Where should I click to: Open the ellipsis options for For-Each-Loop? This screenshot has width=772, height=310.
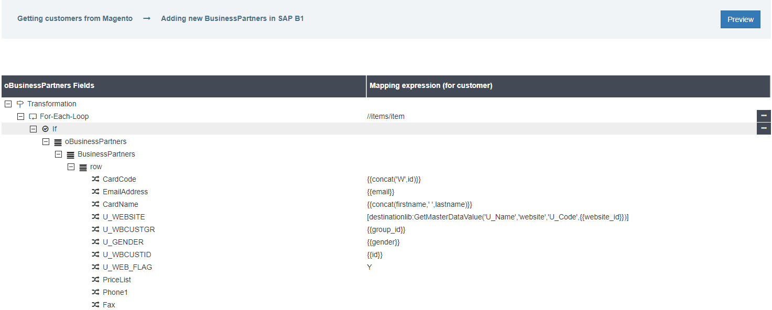tap(764, 116)
